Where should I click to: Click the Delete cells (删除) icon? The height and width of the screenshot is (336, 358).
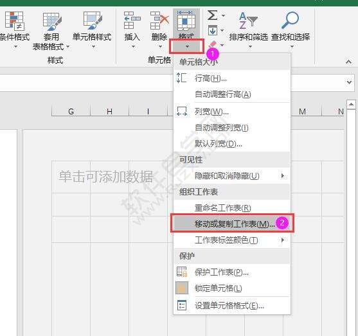(159, 21)
